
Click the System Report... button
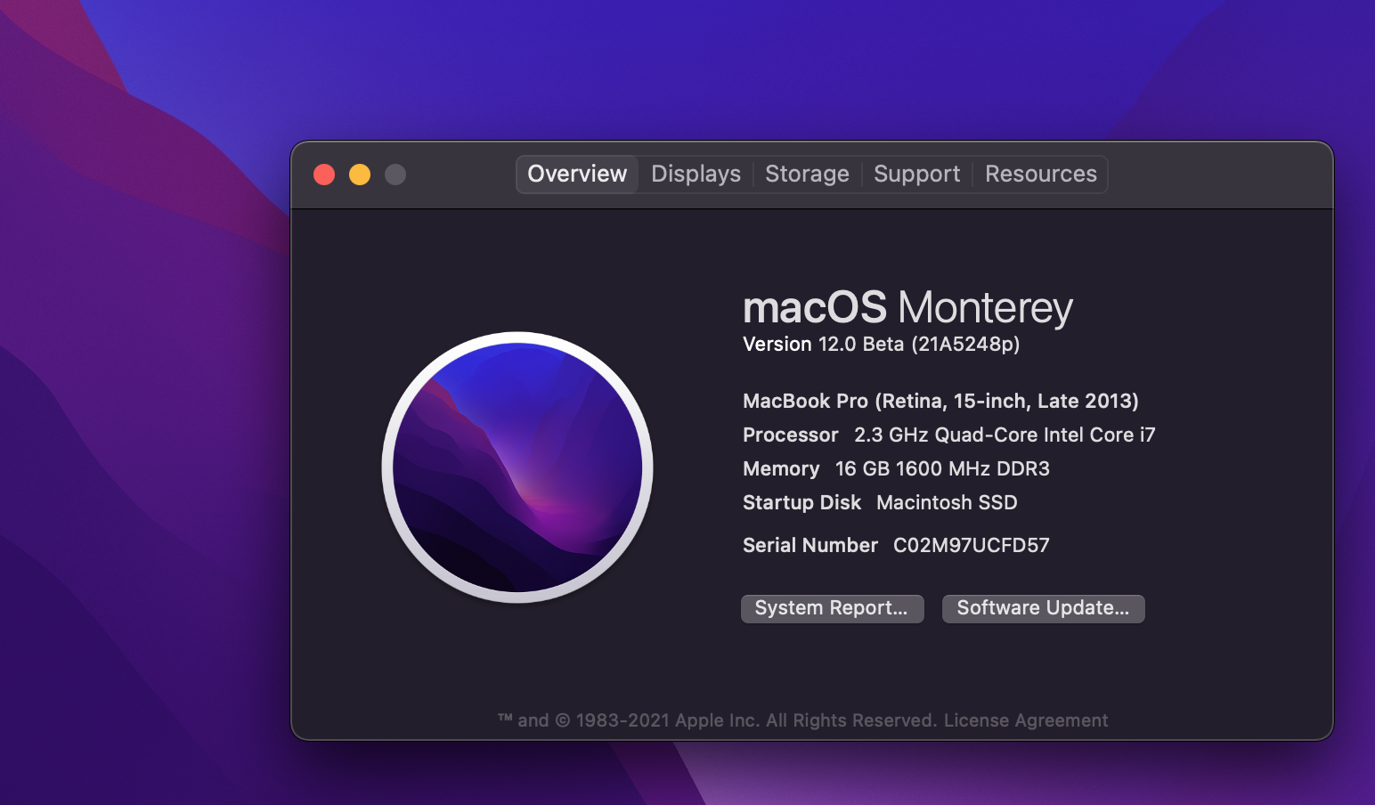pyautogui.click(x=832, y=608)
